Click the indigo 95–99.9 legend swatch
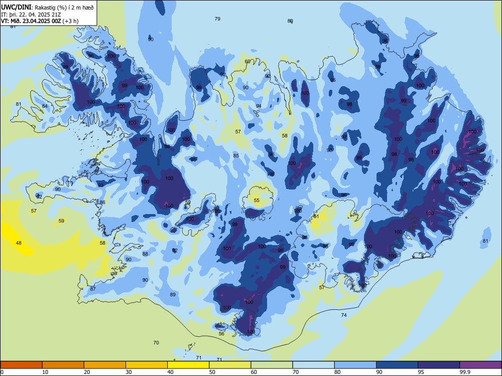The image size is (502, 376). (439, 365)
